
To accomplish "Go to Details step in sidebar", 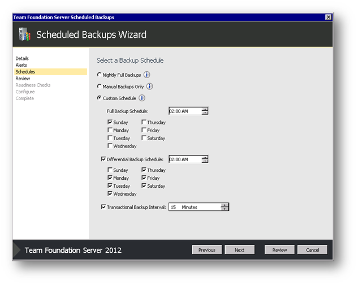I will pyautogui.click(x=22, y=58).
